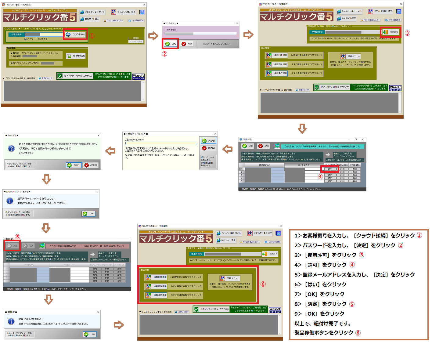This screenshot has height=344, width=432.
Task: Collapse ▼ 最新情報 in upper-right main window
Action: coord(261,90)
